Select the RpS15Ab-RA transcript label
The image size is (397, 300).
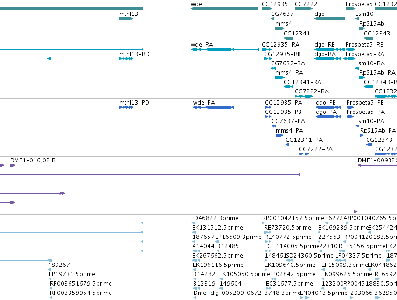tap(377, 73)
